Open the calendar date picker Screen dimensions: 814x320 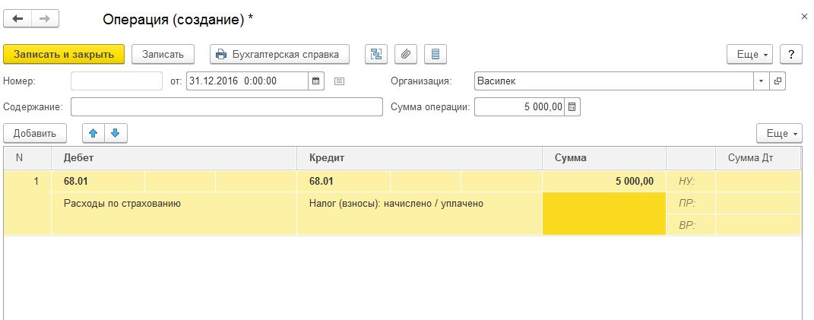[316, 80]
